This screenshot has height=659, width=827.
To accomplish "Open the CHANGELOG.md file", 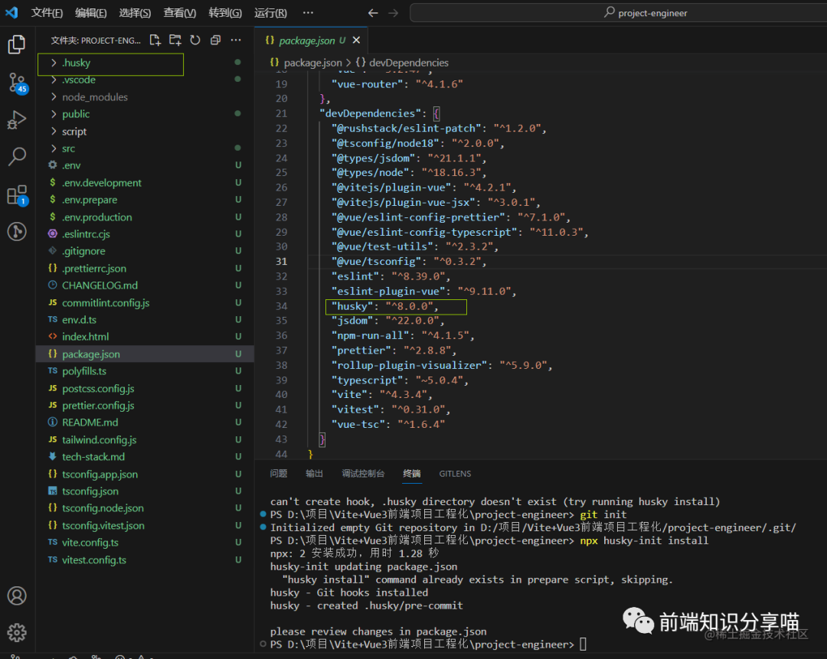I will coord(145,285).
